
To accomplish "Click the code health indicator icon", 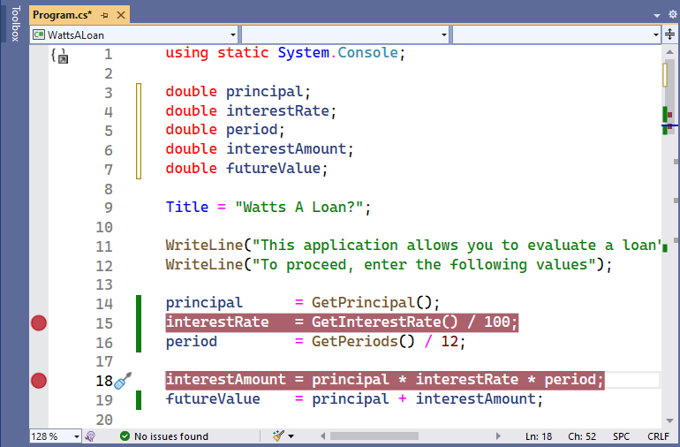I will (x=90, y=436).
